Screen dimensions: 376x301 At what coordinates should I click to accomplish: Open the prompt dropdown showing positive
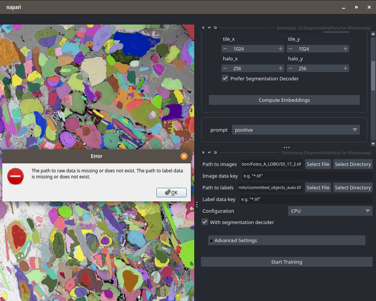296,130
